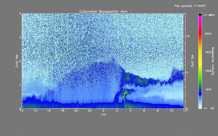Click the '240.0' colorbar value
Screen dimensions: 218x136
208,33
